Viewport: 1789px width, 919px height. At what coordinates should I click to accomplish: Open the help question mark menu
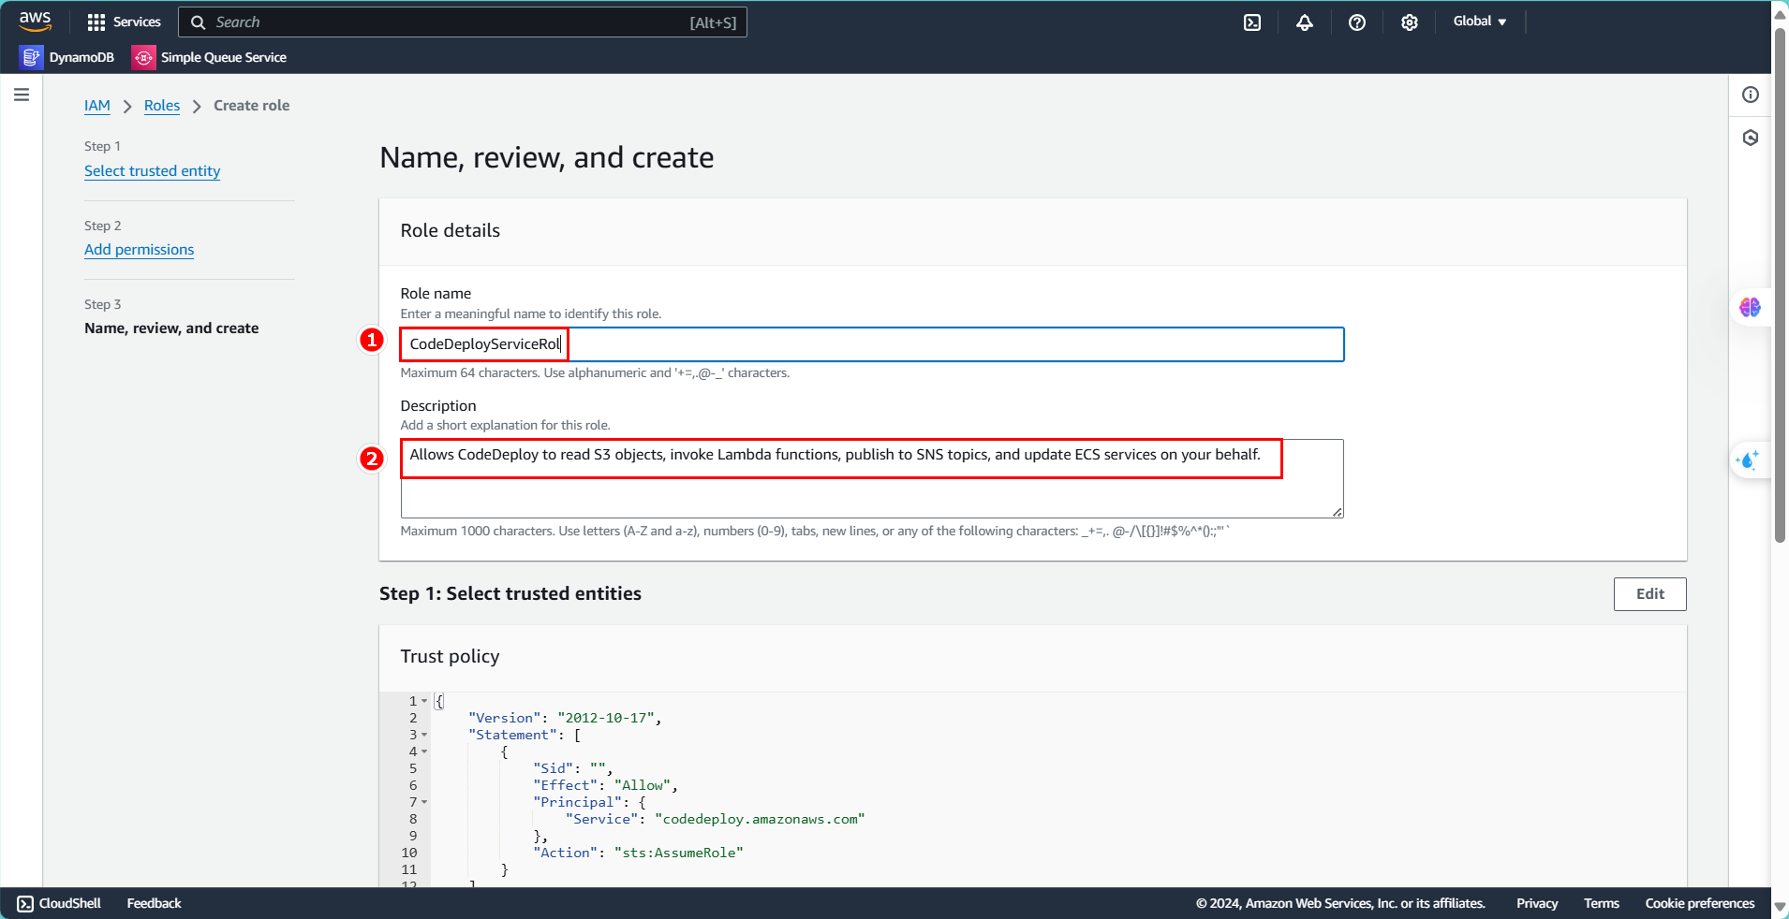(x=1357, y=22)
